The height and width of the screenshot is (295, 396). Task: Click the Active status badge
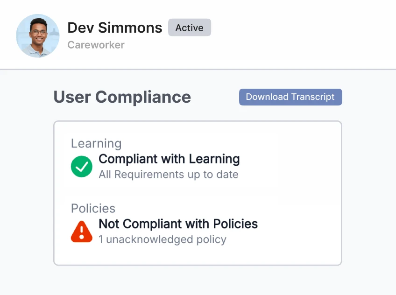coord(190,28)
